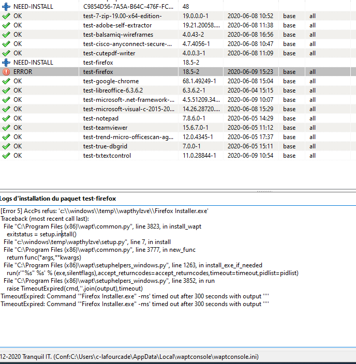Select the test-balsamiq-wireframes package row
The height and width of the screenshot is (364, 356).
[118, 35]
